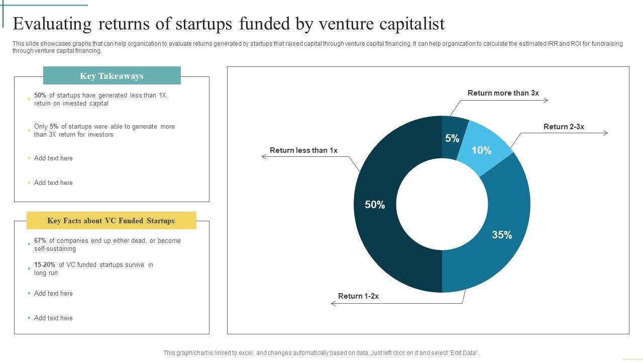
Task: Click the arrowhead beside 'Return 1-2x'
Action: tap(333, 303)
